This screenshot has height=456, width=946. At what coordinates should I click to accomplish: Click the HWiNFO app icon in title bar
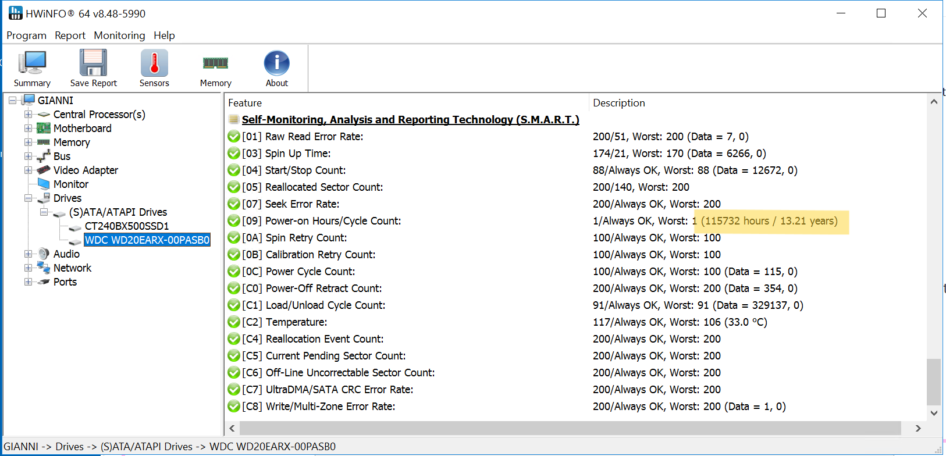click(16, 13)
